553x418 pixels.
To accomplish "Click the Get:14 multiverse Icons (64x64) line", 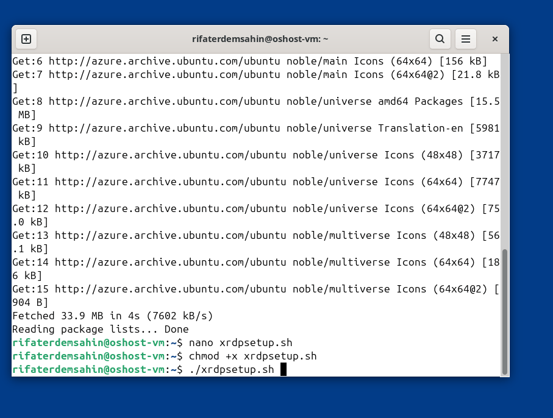I will (x=256, y=262).
